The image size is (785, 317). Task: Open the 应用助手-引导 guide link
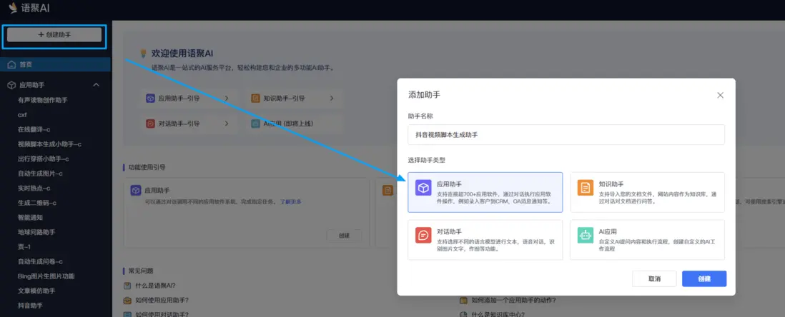pos(188,99)
